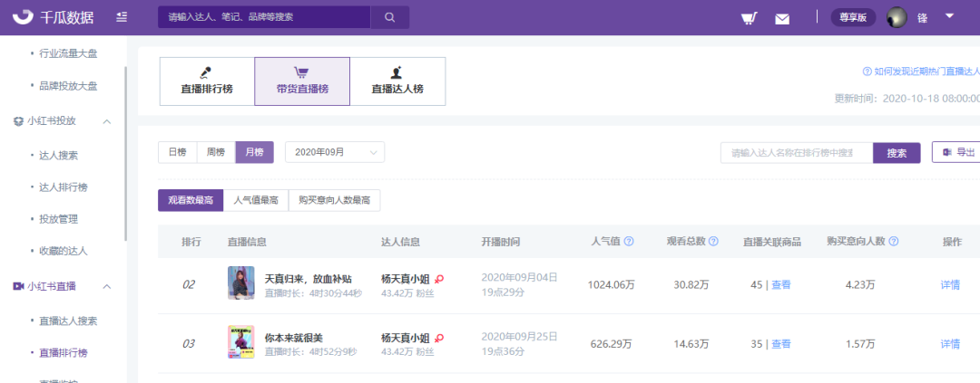980x383 pixels.
Task: Click thumbnail of 你本来就很美 livestream
Action: 240,342
